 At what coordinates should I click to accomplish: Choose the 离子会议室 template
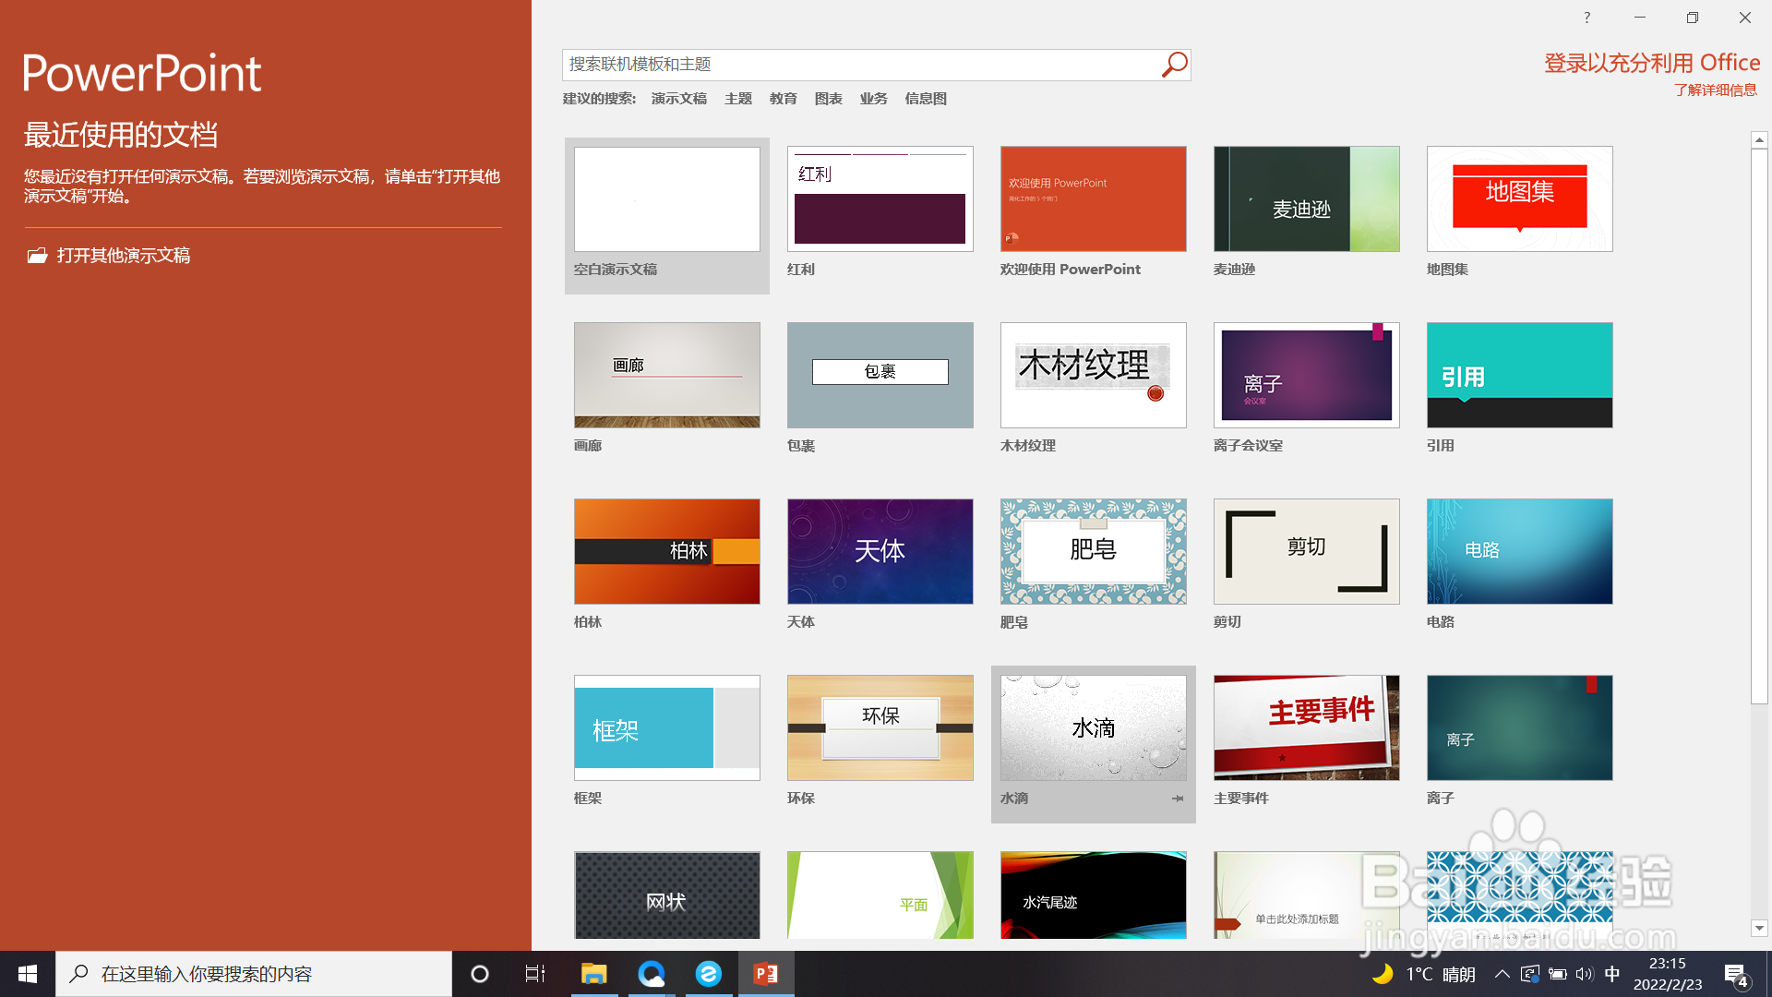[x=1307, y=375]
